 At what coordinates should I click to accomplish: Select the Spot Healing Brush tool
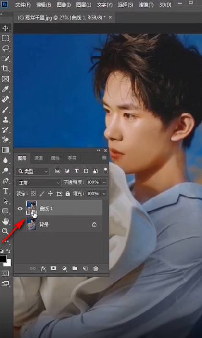click(5, 99)
